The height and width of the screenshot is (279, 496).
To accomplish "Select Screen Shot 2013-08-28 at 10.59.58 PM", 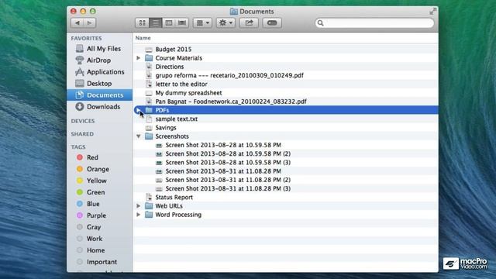I will click(223, 145).
